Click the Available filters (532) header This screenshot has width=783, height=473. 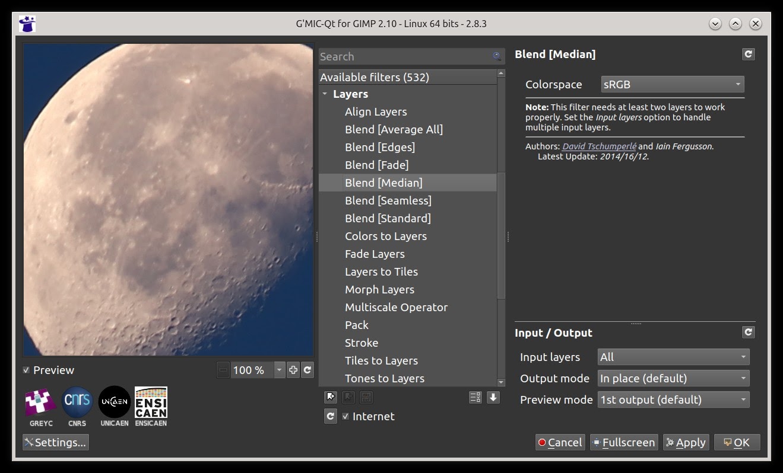407,77
